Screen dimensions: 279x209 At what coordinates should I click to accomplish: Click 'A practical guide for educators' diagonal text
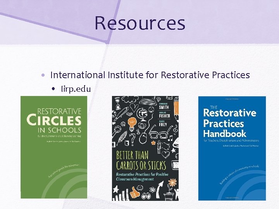click(x=64, y=171)
